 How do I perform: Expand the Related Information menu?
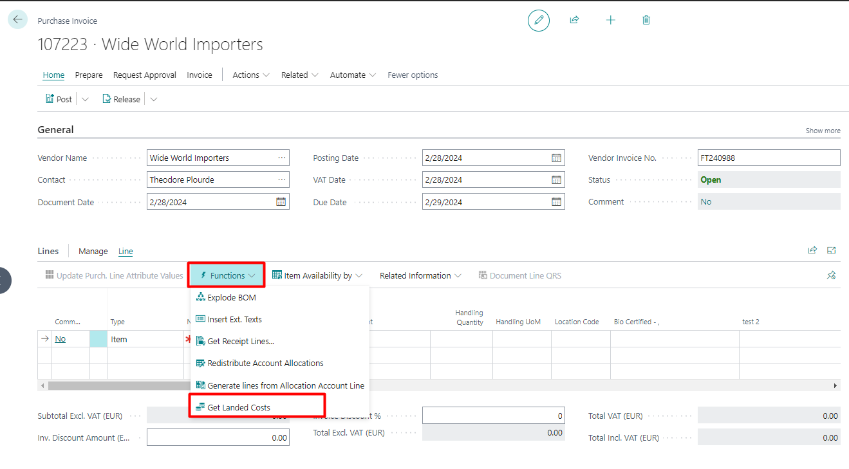(420, 275)
